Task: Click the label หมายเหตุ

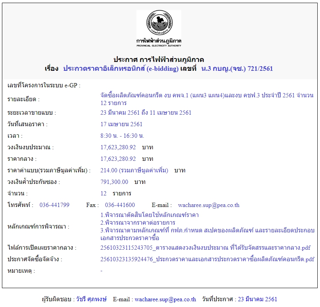Action: 21,271
